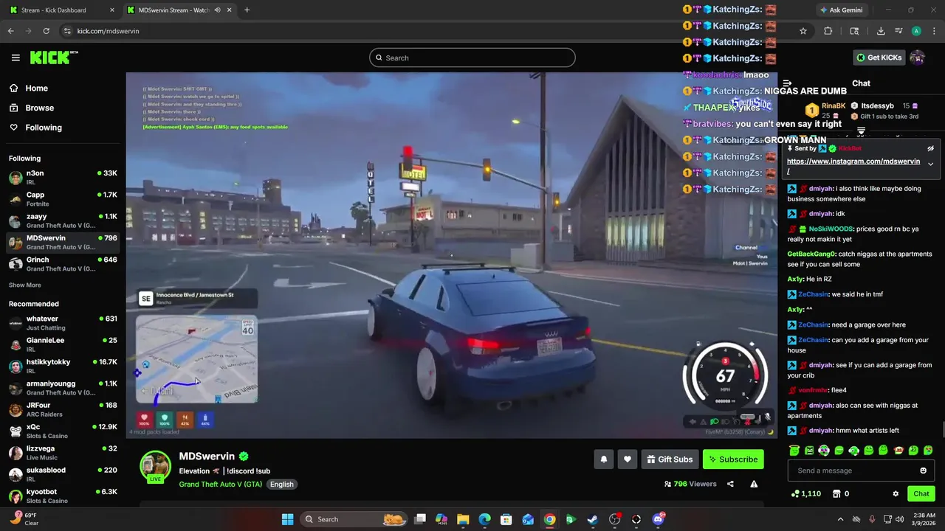Open Capp's Fortnite channel

(63, 199)
